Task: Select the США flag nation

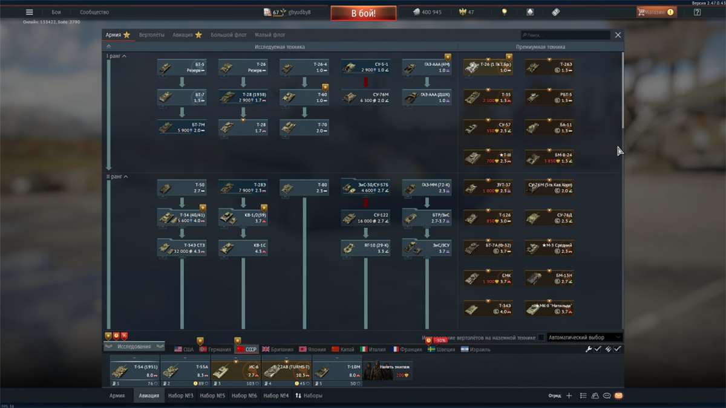Action: point(184,349)
